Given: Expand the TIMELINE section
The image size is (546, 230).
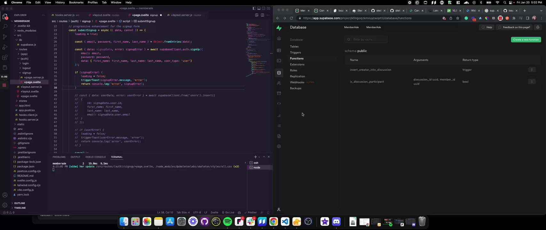Looking at the screenshot, I should [20, 208].
